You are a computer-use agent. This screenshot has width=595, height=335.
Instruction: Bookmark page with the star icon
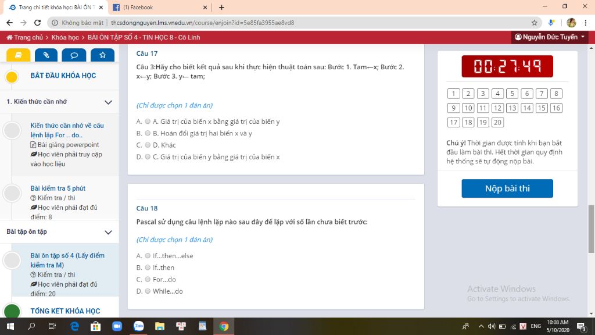pyautogui.click(x=535, y=23)
